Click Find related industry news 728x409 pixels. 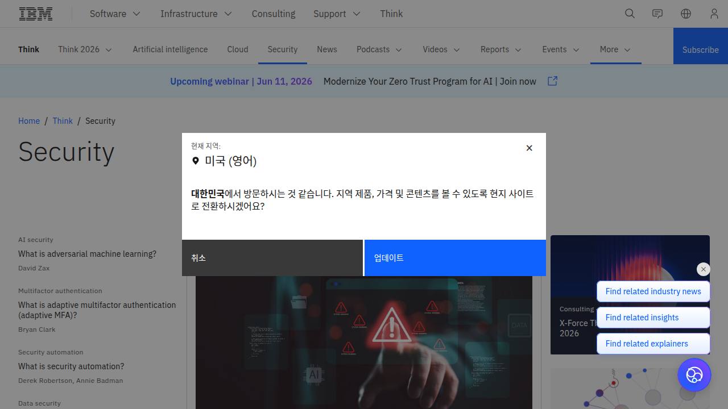(x=653, y=291)
